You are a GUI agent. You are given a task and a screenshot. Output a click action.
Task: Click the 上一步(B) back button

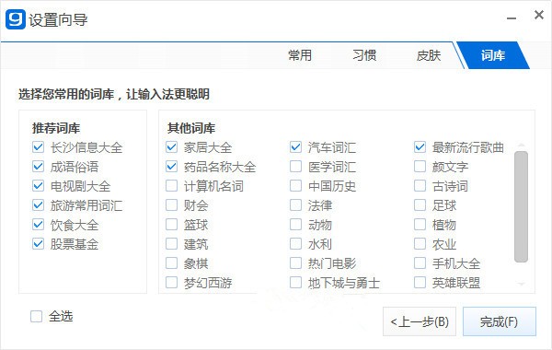420,321
